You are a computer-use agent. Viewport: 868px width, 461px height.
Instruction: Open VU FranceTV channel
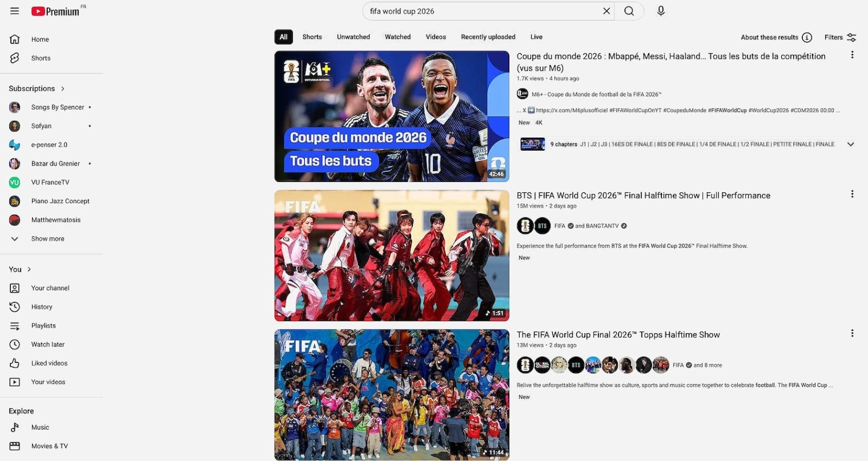(x=51, y=183)
